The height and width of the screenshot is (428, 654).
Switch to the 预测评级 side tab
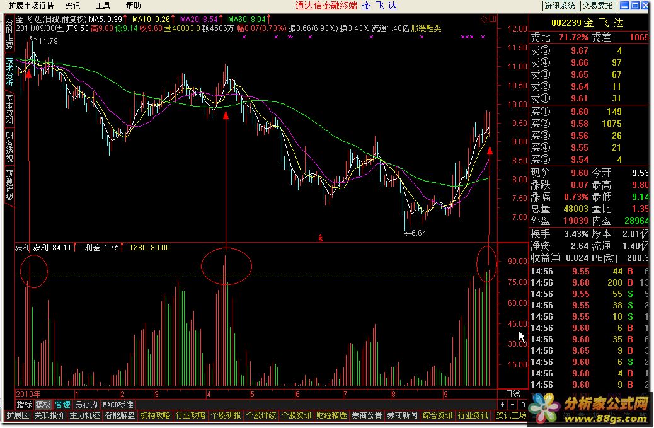9,185
